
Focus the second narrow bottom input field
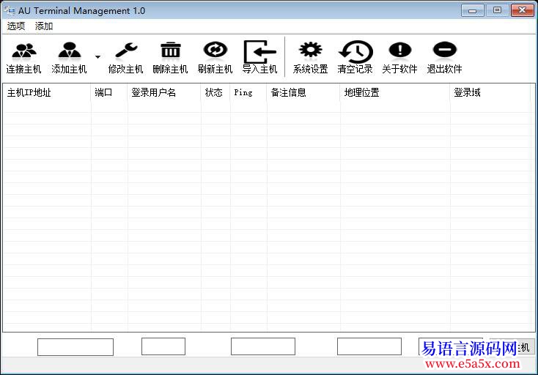click(163, 346)
